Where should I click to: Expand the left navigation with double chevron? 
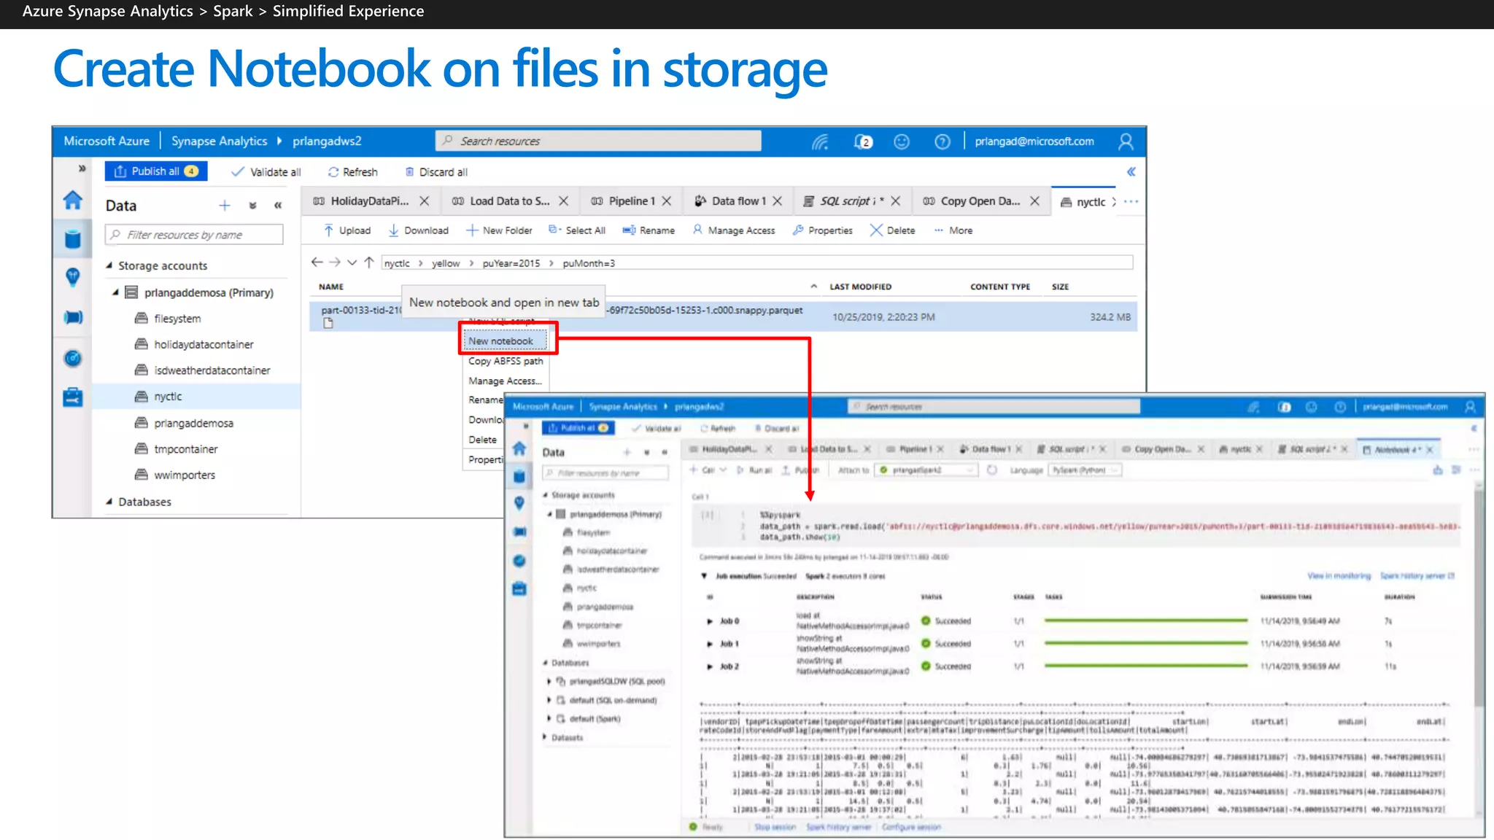coord(82,168)
